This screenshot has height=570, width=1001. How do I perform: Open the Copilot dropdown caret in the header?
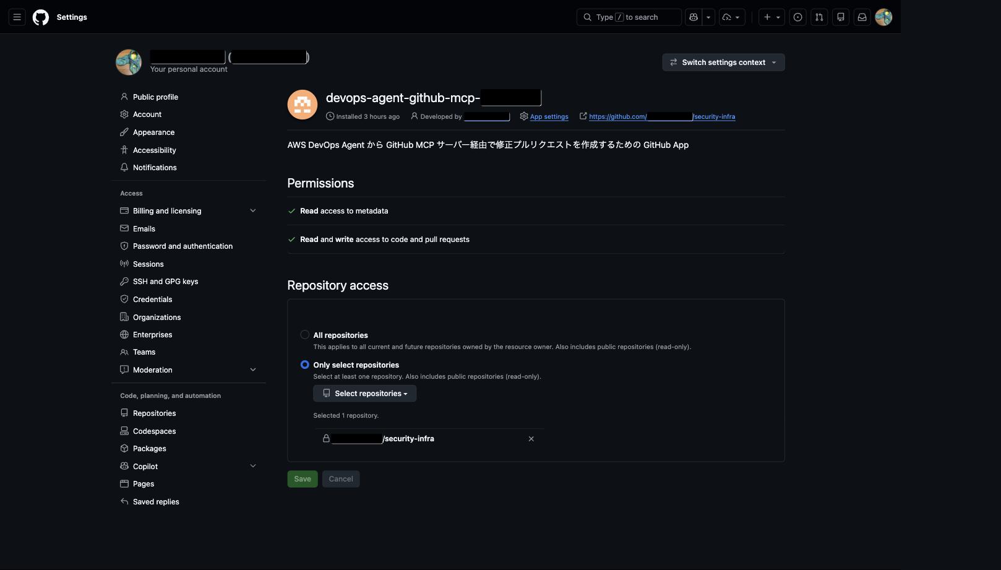click(708, 17)
